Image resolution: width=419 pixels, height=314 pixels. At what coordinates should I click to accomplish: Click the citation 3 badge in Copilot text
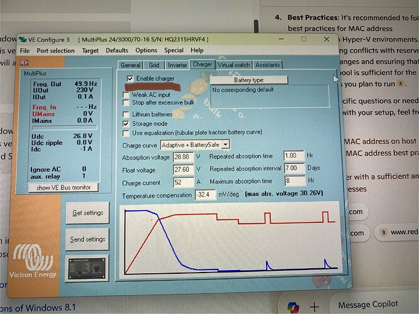pyautogui.click(x=400, y=84)
